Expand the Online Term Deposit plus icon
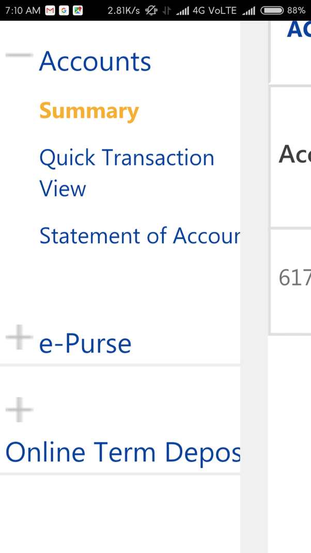The height and width of the screenshot is (553, 311). (x=19, y=410)
